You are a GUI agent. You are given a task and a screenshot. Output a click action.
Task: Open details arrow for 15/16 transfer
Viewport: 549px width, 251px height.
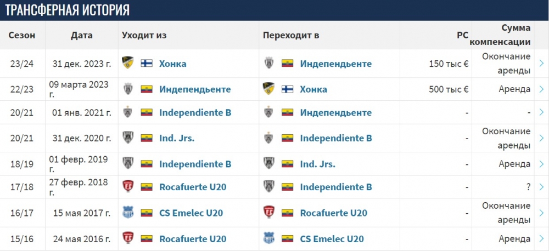click(x=542, y=239)
